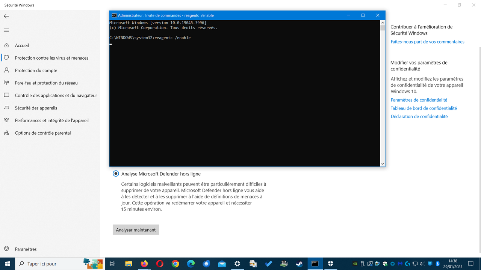Select "Analyse Microsoft Defender hors ligne" radio button
481x270 pixels.
115,174
